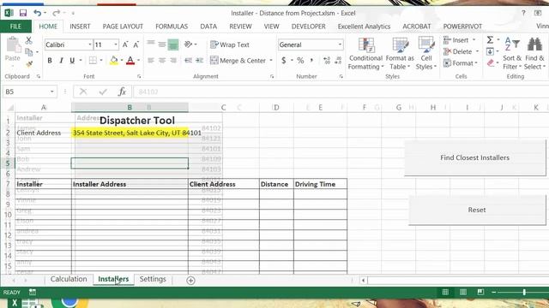Image resolution: width=549 pixels, height=308 pixels.
Task: Open the Calculation sheet tab
Action: [69, 279]
